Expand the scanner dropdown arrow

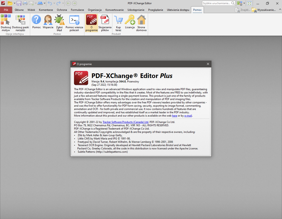[45, 3]
